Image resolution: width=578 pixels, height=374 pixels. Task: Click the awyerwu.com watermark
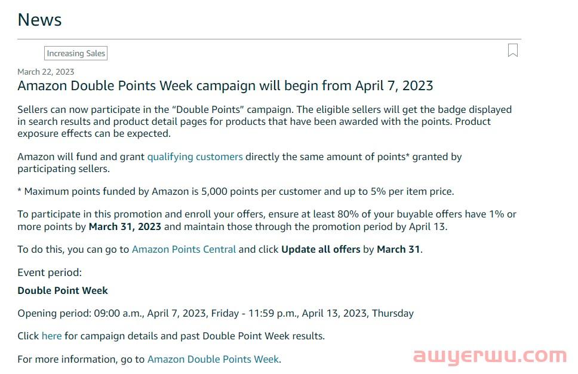pos(489,356)
